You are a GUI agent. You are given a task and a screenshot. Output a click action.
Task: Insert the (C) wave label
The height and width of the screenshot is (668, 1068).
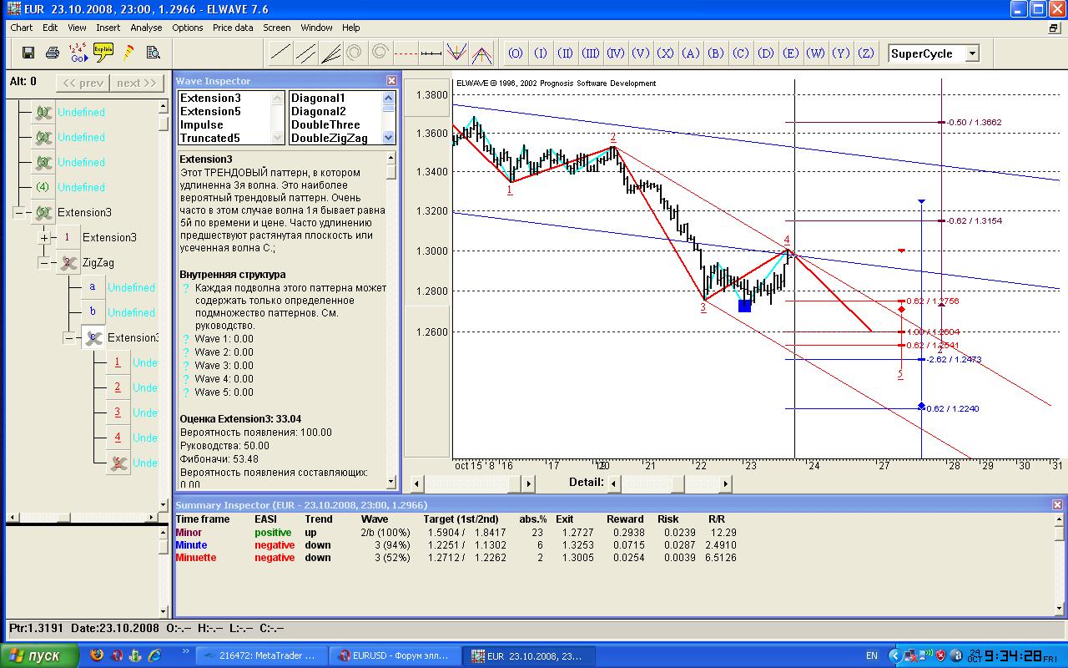pyautogui.click(x=741, y=53)
